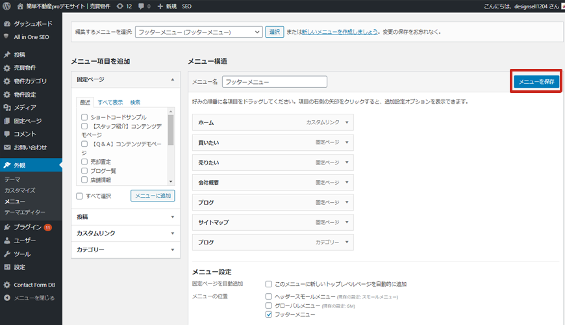Open the updates icon showing 12
Image resolution: width=565 pixels, height=325 pixels.
tap(120, 6)
